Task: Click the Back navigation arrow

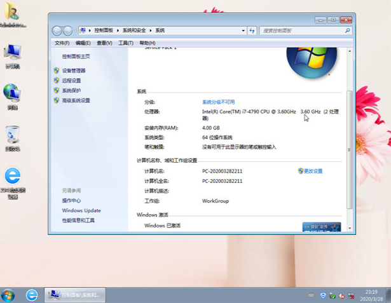Action: tap(57, 31)
